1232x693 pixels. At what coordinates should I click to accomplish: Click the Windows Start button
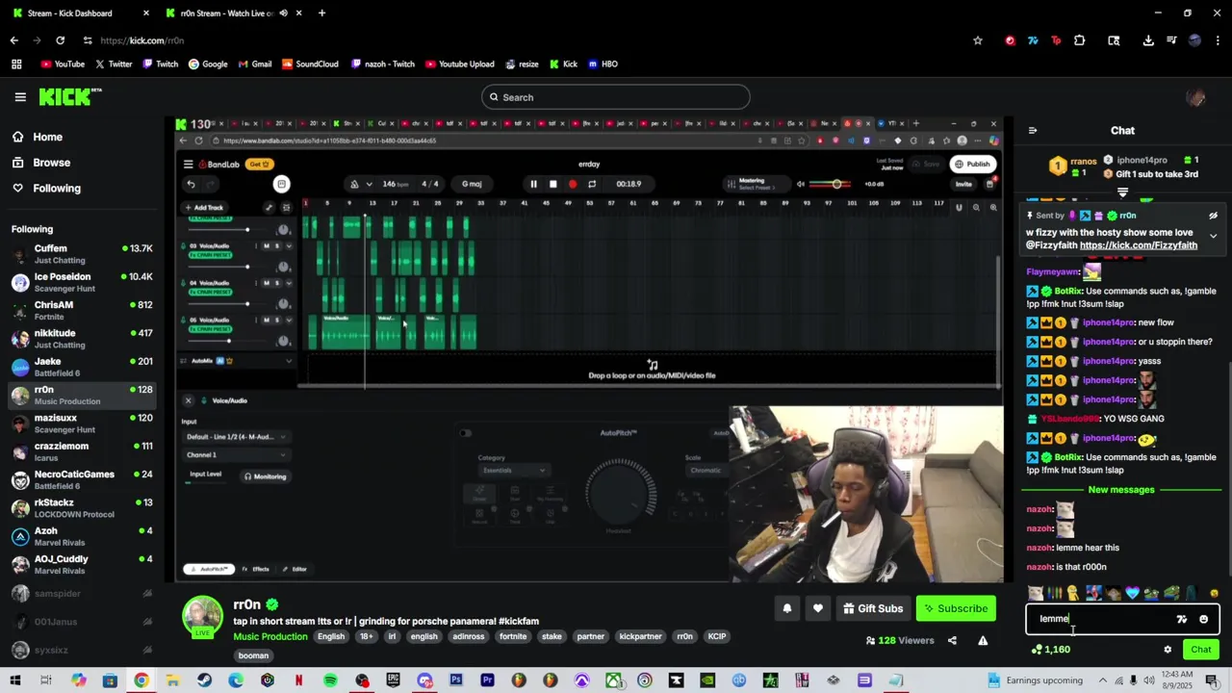coord(15,680)
